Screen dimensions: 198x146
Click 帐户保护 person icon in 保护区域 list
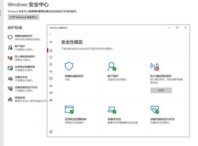[10, 48]
